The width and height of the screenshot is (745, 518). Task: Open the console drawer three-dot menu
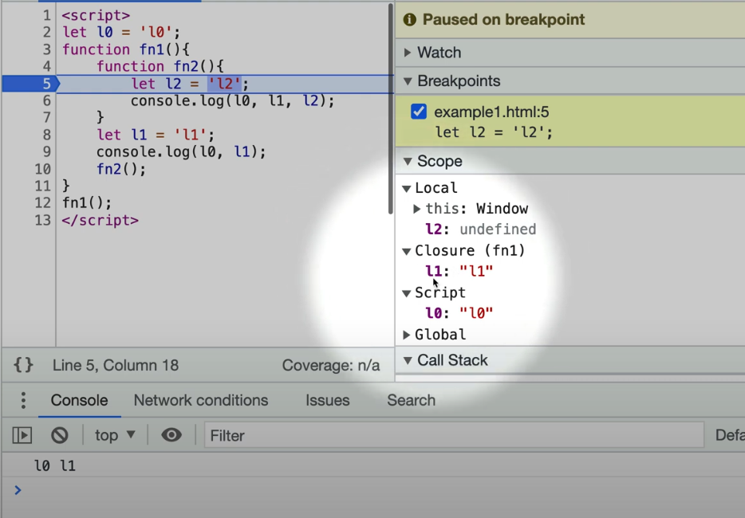click(x=23, y=400)
